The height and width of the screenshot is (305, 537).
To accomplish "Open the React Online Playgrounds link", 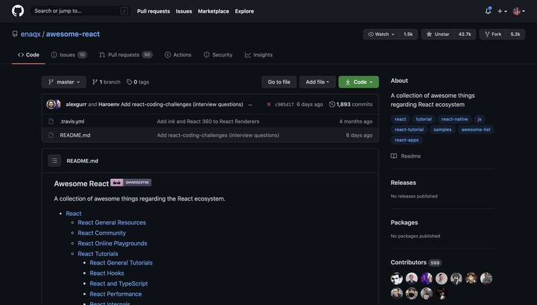I will point(112,243).
